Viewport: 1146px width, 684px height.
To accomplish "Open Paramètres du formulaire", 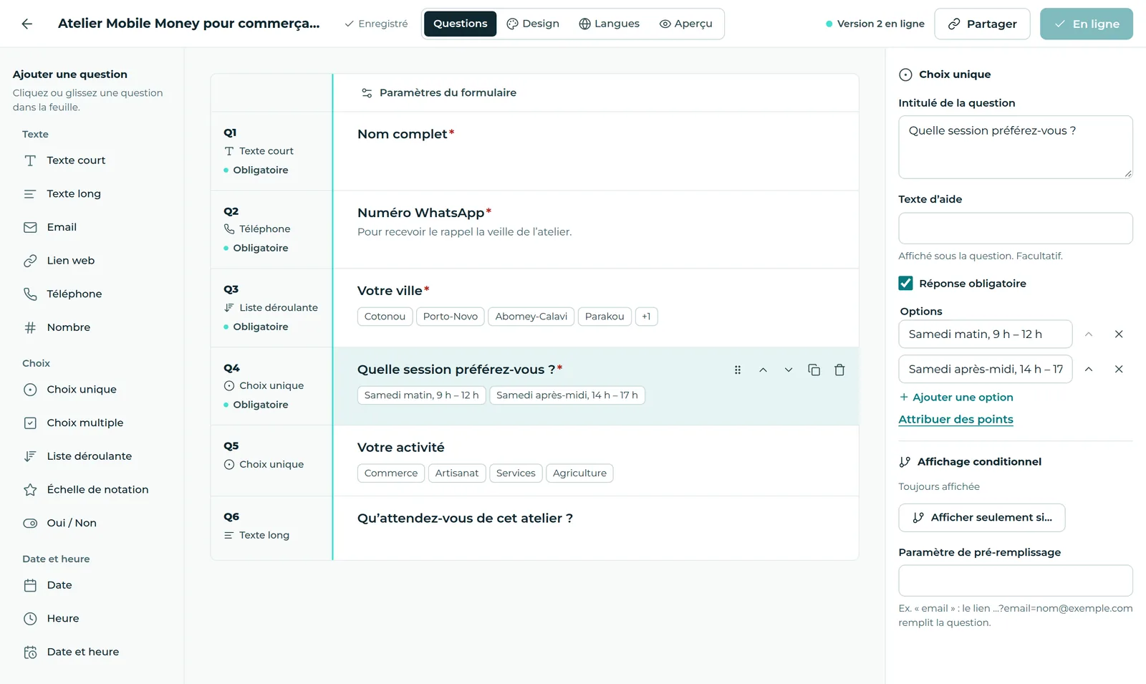I will pyautogui.click(x=438, y=92).
